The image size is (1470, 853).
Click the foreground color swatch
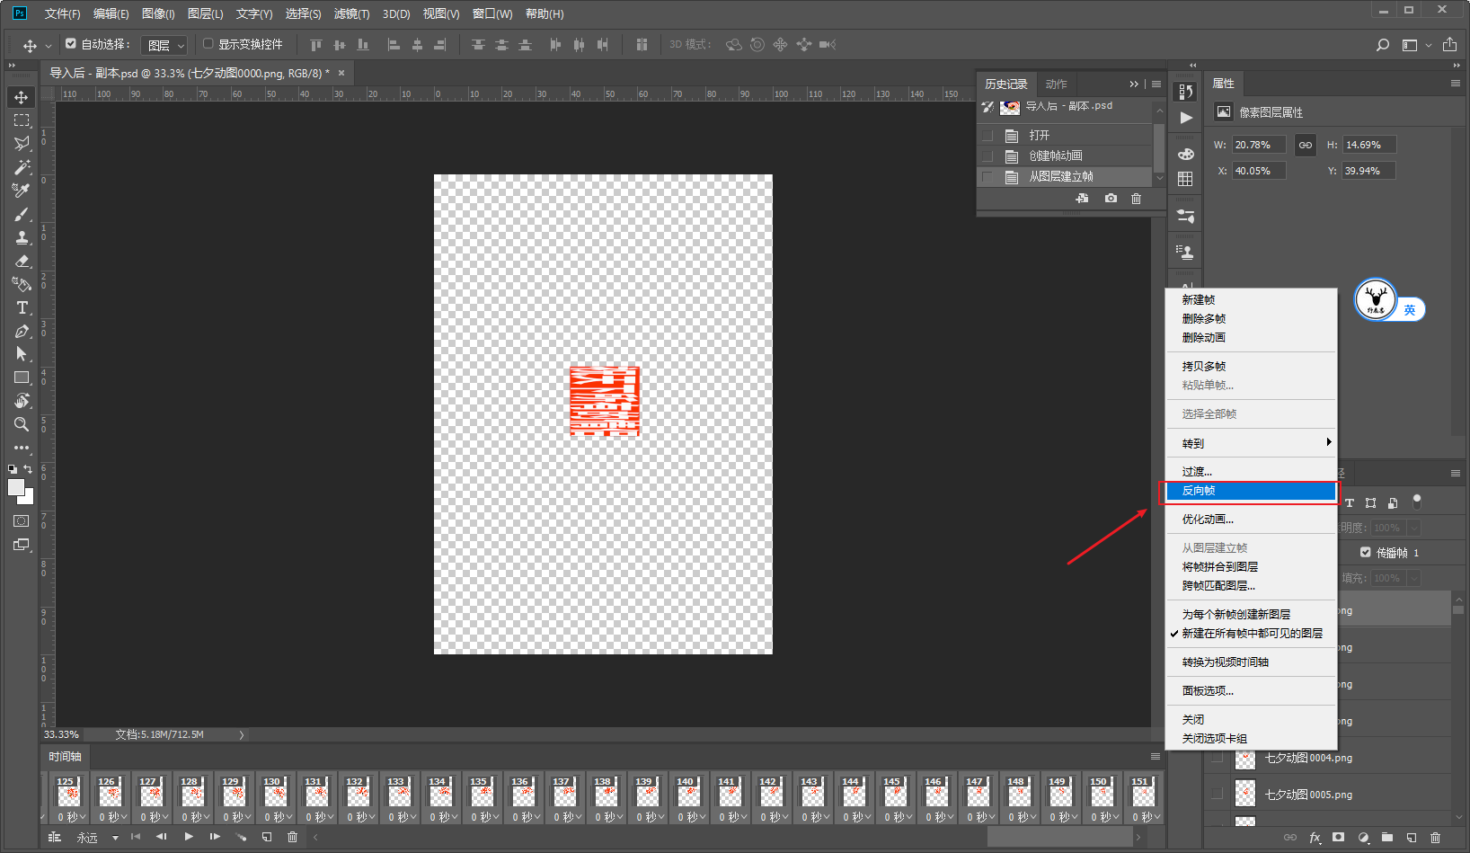(x=15, y=486)
